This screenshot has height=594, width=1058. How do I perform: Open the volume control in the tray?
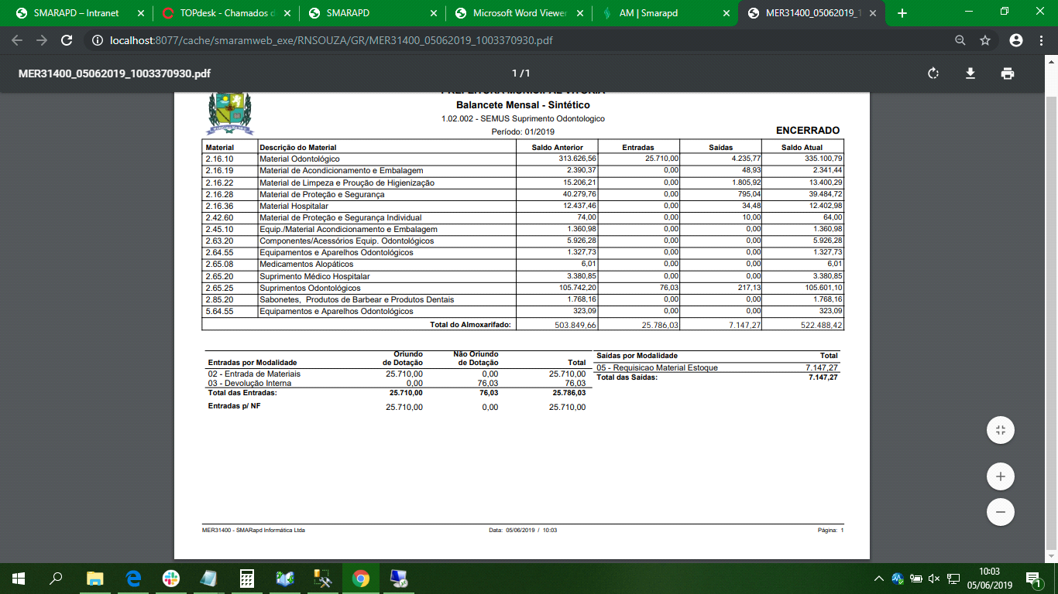pos(933,578)
